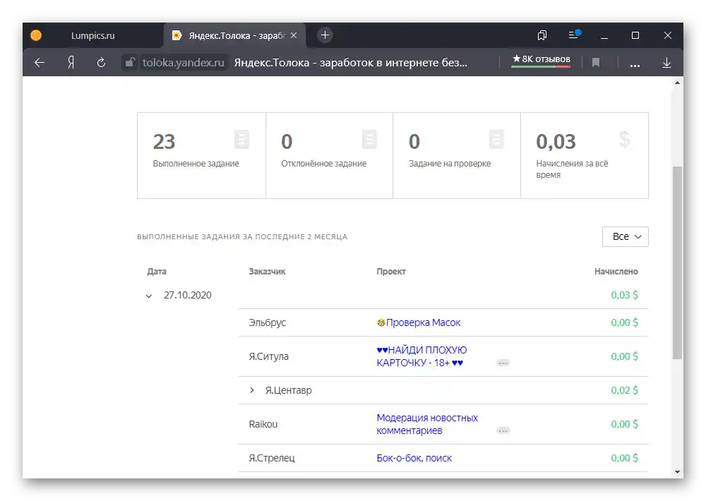Screen dimensions: 706x501
Task: Click document icon on Отклонённое задание card
Action: click(x=369, y=139)
